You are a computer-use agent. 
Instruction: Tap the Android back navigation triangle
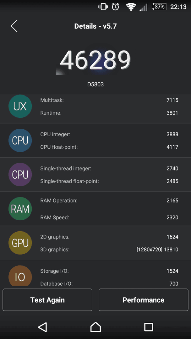[42, 327]
